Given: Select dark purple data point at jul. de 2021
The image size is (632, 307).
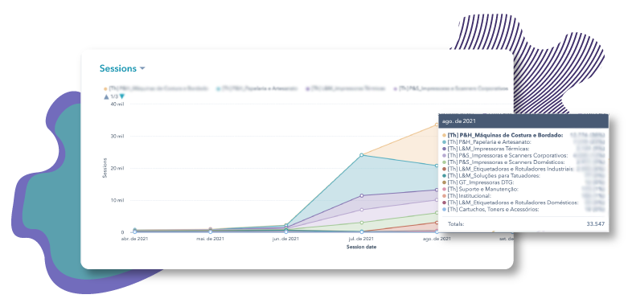Looking at the screenshot, I should coord(362,195).
